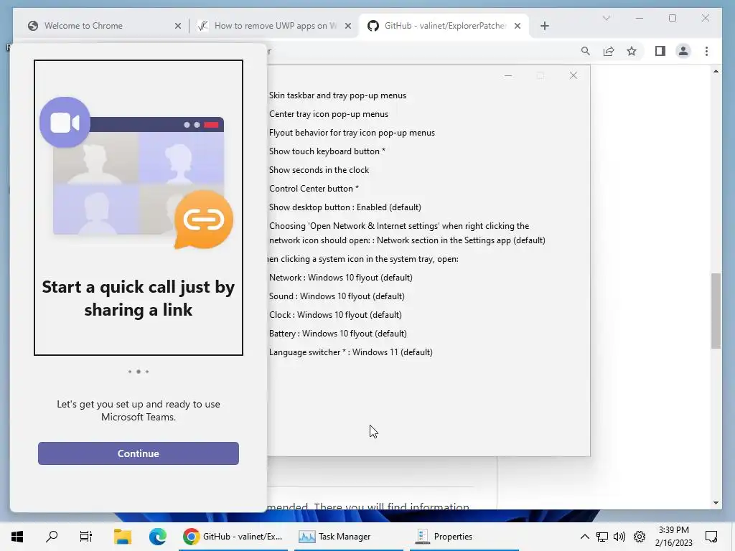735x551 pixels.
Task: Bookmark this page with the star icon
Action: tap(632, 51)
